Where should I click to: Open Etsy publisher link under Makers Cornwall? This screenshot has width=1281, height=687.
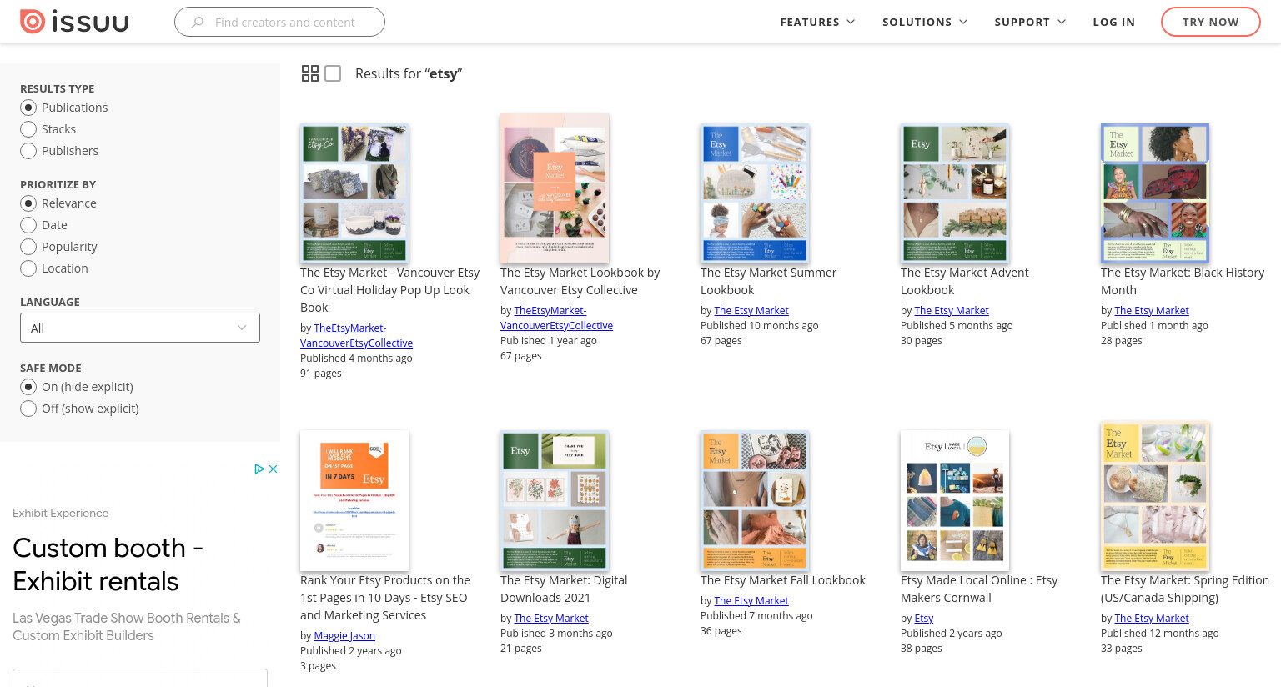tap(924, 619)
